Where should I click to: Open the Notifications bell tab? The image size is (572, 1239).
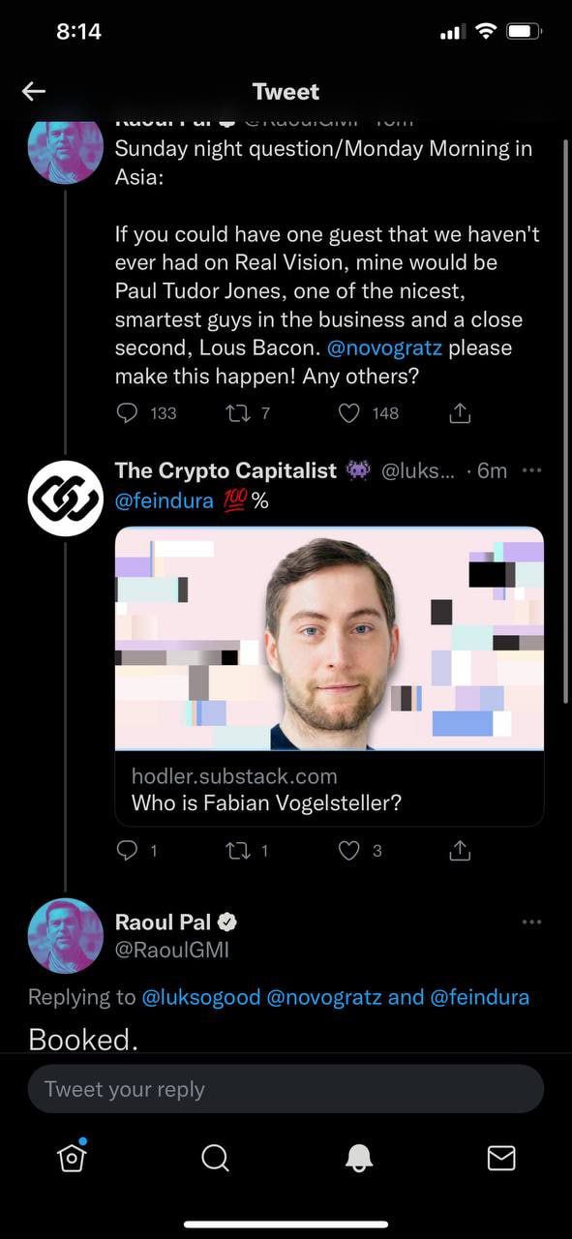359,1158
